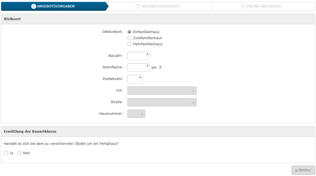Select Einfamilienhaus building type
316x176 pixels.
(x=129, y=32)
